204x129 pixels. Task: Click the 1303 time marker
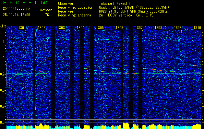point(61,27)
